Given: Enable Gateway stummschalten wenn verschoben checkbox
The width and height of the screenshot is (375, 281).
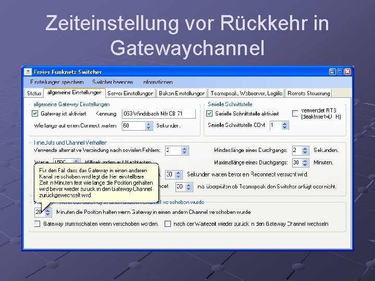Looking at the screenshot, I should point(37,224).
